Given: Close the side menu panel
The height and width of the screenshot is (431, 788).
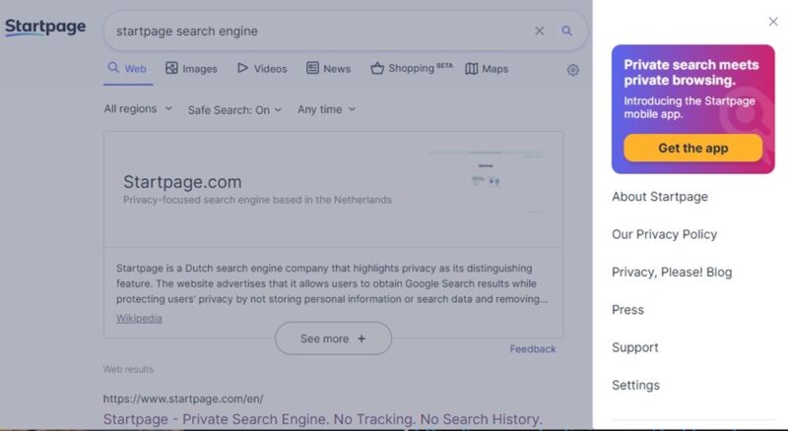Looking at the screenshot, I should point(773,22).
